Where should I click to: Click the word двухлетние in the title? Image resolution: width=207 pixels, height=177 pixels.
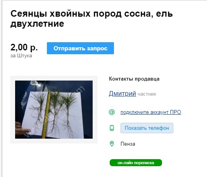coord(37,24)
